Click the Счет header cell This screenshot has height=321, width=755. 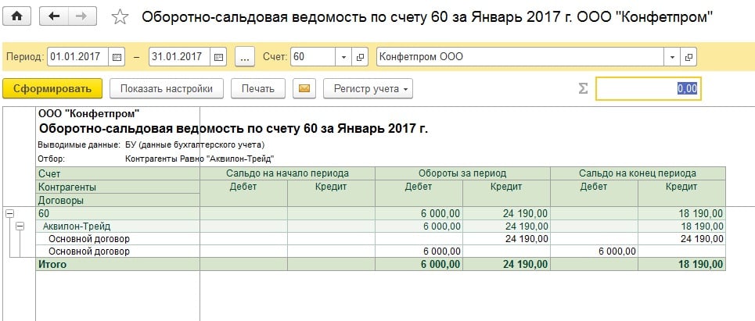point(117,173)
